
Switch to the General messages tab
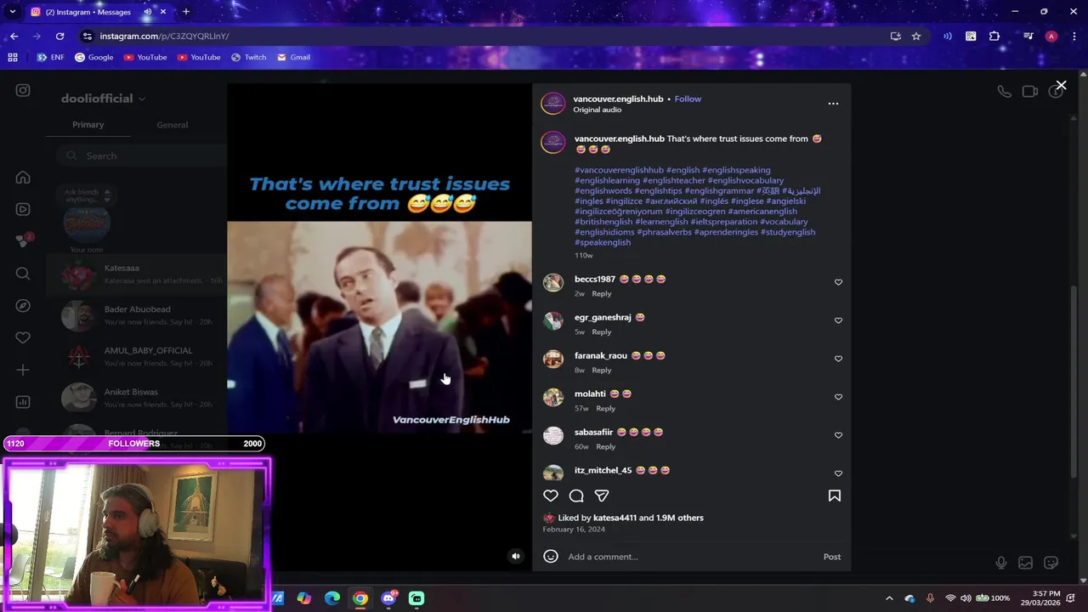173,125
